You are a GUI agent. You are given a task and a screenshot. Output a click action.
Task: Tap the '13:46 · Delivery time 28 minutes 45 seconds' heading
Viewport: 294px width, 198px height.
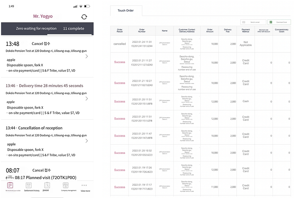(x=45, y=86)
